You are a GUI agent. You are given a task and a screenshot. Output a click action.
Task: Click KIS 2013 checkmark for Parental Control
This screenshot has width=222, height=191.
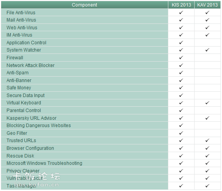(181, 111)
